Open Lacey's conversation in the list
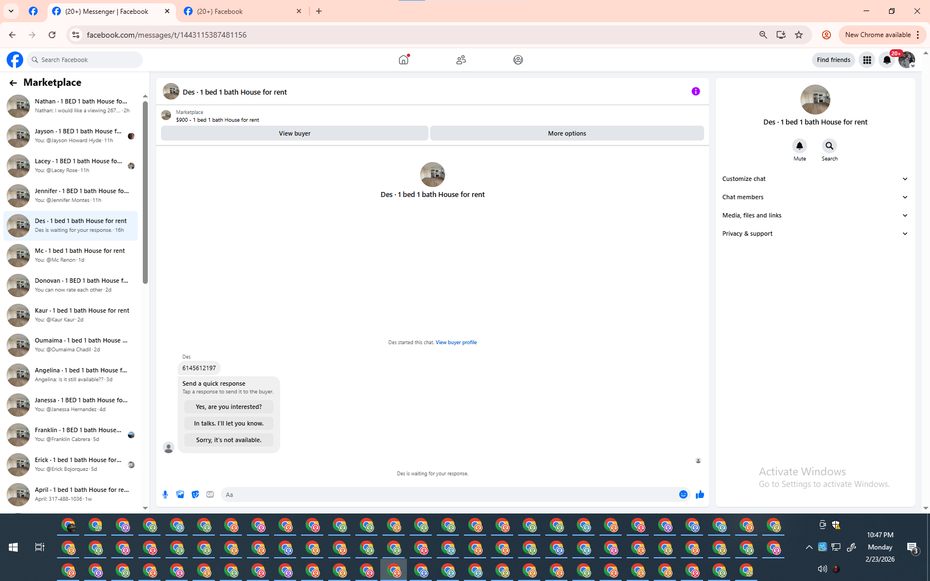The image size is (930, 581). click(x=71, y=165)
